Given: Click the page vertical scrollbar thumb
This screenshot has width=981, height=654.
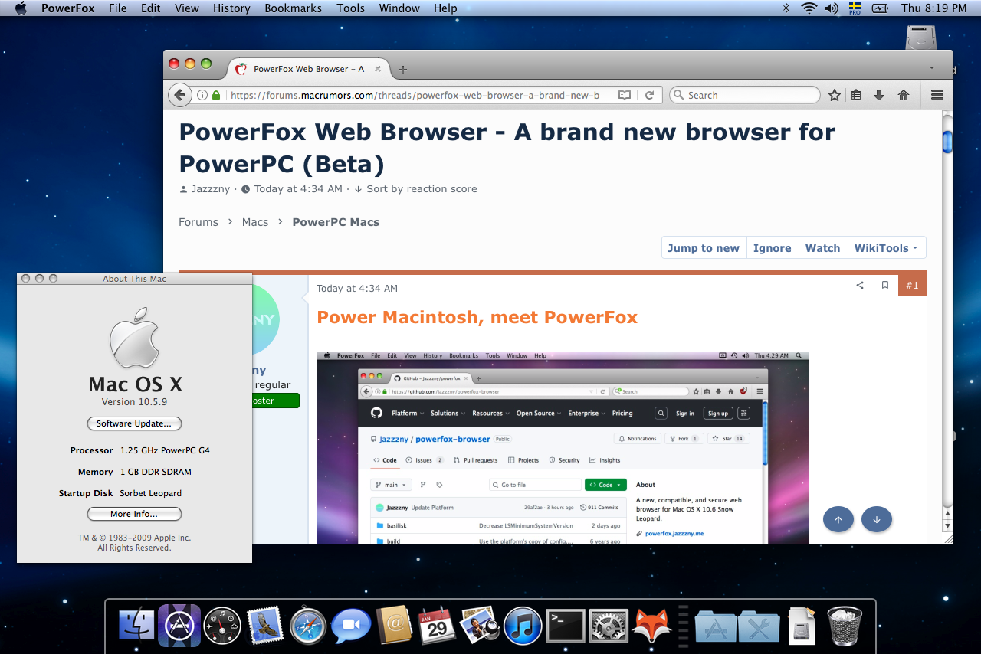Looking at the screenshot, I should point(947,142).
